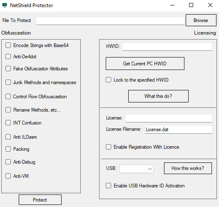Viewport: 219px width, 207px height.
Task: Click the File To Protect label
Action: click(17, 20)
